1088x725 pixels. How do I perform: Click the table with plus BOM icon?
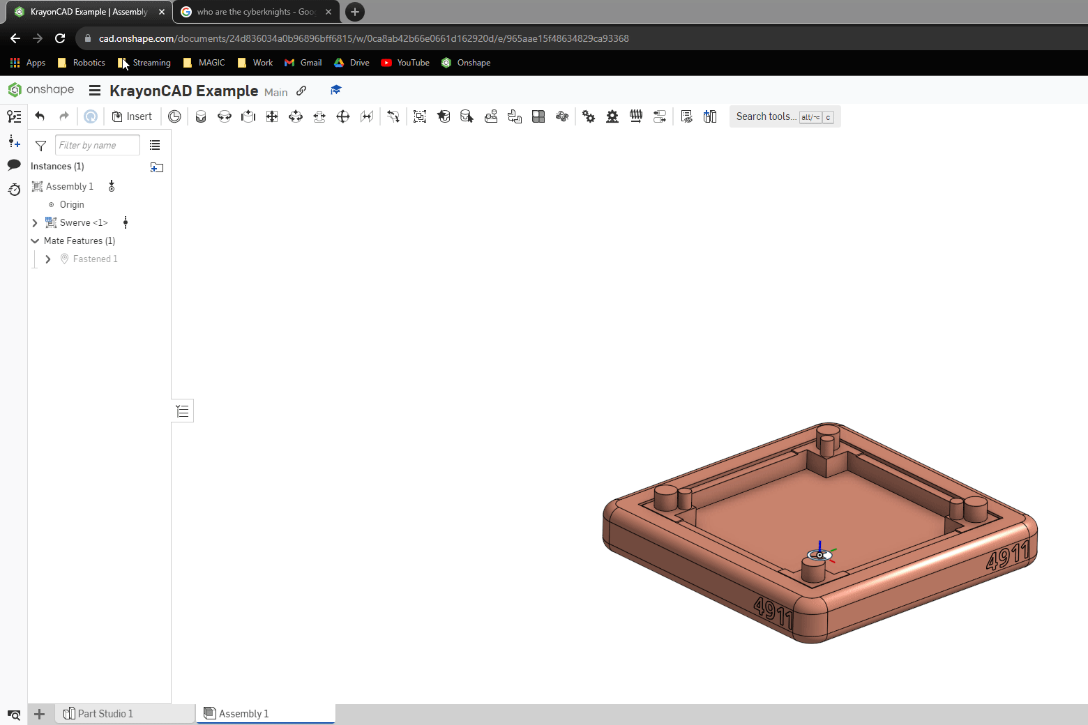tap(710, 116)
